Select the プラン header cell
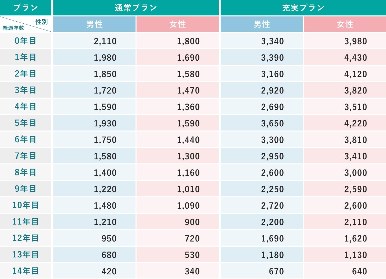The image size is (386, 279). [x=26, y=8]
